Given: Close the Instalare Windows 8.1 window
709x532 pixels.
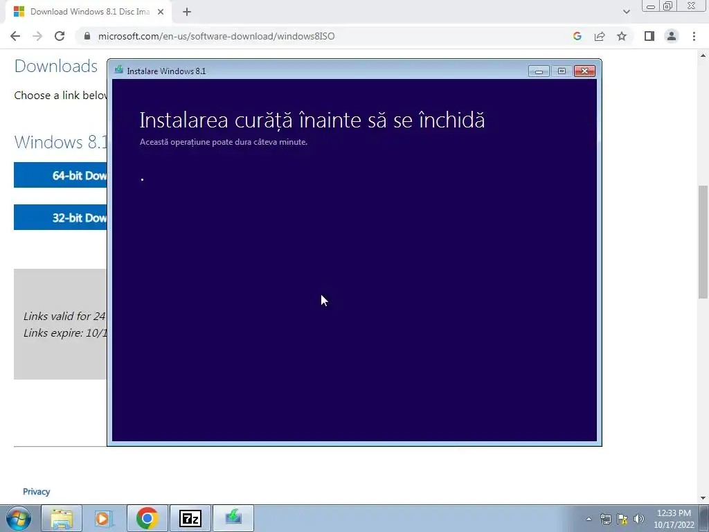Looking at the screenshot, I should 584,71.
